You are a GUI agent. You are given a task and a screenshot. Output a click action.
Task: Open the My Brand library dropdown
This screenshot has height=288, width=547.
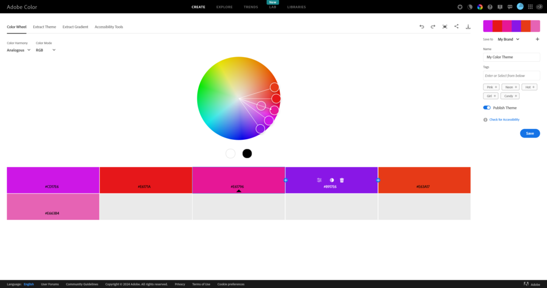coord(508,39)
